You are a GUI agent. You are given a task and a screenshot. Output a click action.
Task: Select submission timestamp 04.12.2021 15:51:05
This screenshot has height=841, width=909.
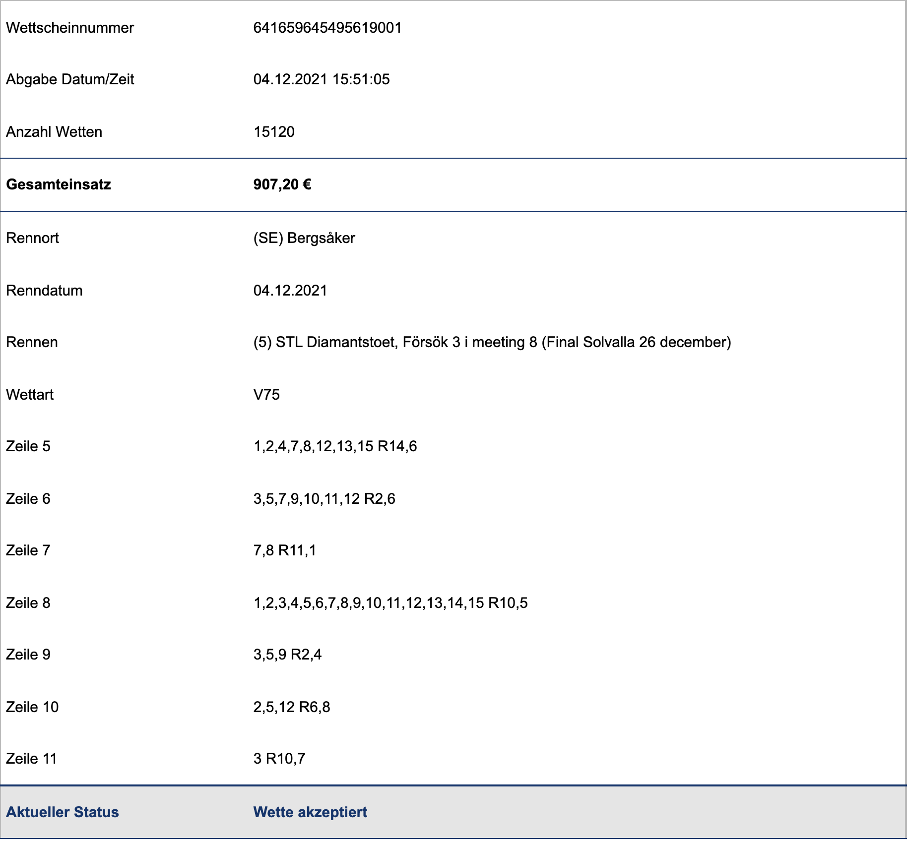(322, 79)
